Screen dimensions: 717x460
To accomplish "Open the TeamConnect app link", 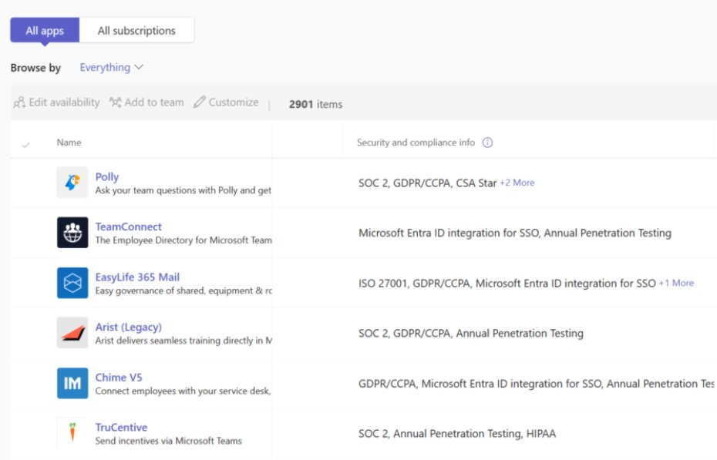I will coord(128,226).
